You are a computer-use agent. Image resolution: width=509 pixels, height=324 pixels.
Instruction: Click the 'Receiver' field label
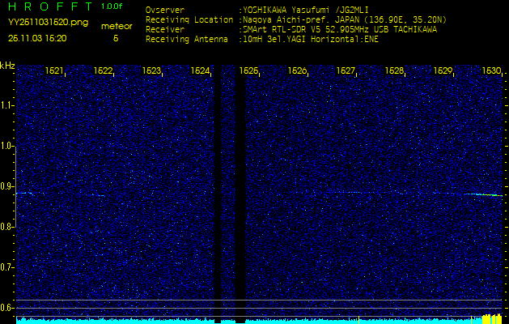(165, 30)
